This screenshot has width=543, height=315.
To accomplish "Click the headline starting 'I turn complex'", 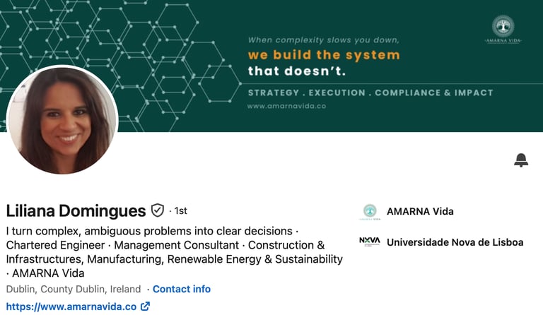I will coord(174,252).
